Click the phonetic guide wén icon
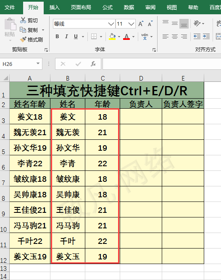 [x=145, y=37]
